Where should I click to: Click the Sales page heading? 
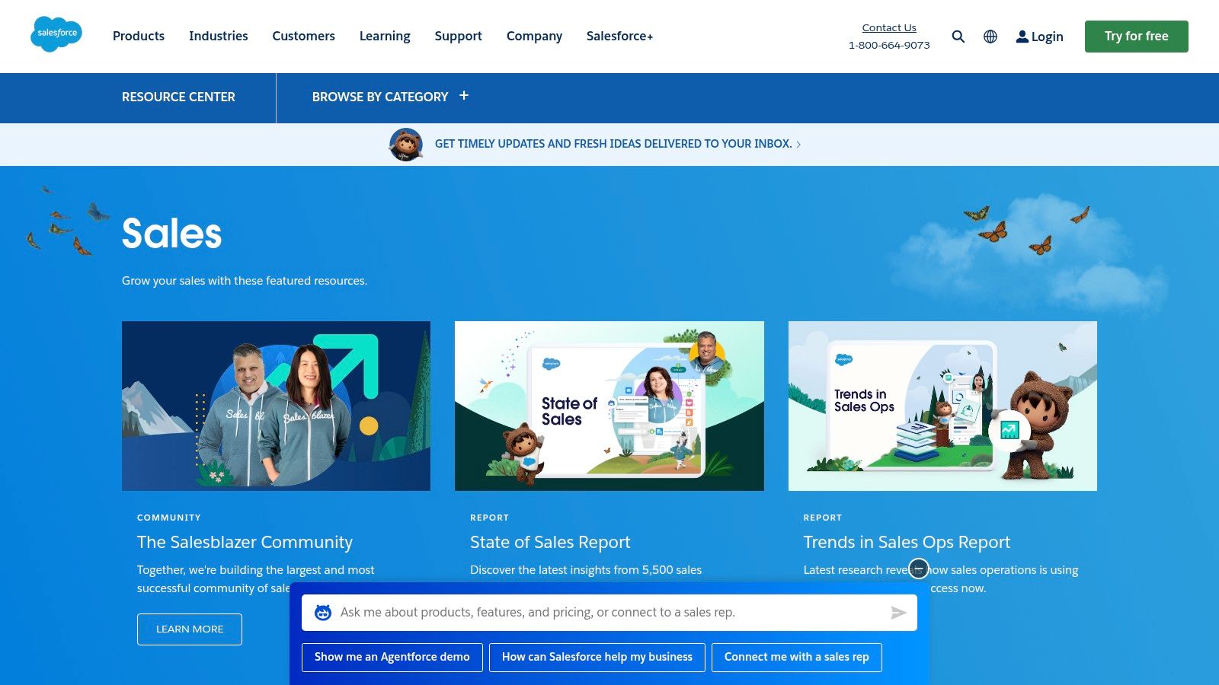click(x=172, y=233)
